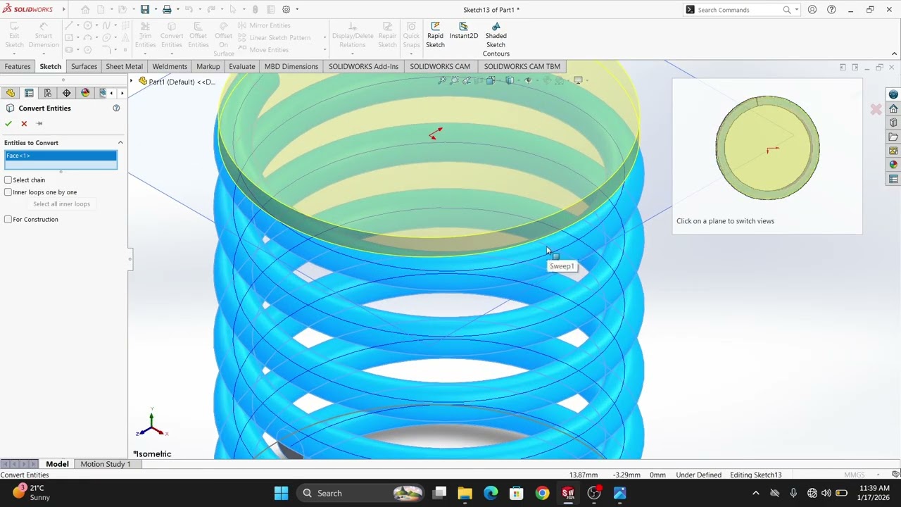Enable Inner loops one by one checkbox

click(x=8, y=192)
